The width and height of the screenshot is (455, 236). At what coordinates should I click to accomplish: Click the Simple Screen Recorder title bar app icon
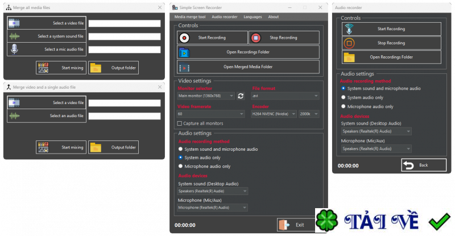coord(175,7)
